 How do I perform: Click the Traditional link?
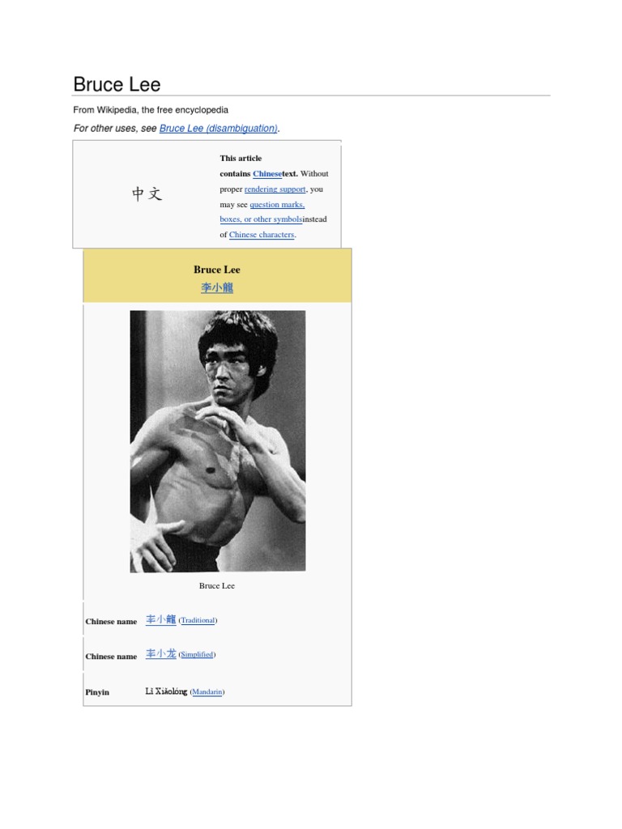point(198,621)
